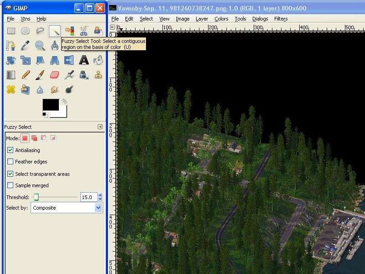
Task: Open the image menu triangle by the ruler corner
Action: [x=112, y=27]
